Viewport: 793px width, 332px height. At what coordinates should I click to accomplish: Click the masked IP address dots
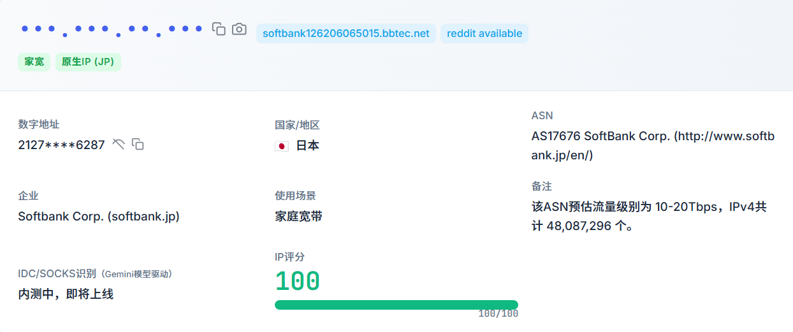[x=112, y=29]
